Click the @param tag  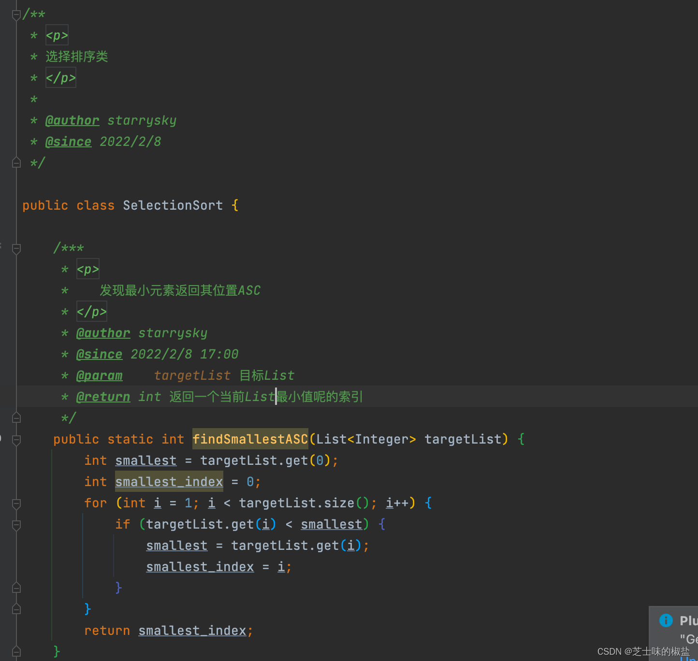[100, 375]
